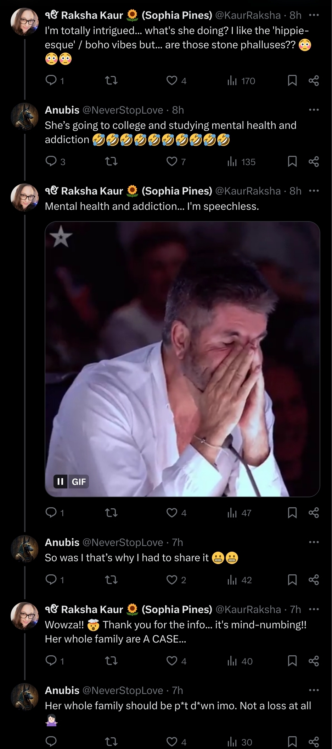Open @KaurRaksha handle on 'Wowza!!' tweet

[248, 609]
